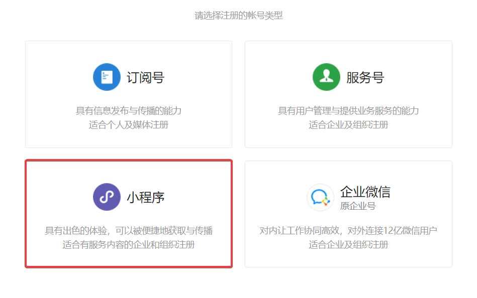Viewport: 477px width, 298px height.
Task: Select the 服务号 title text
Action: point(365,77)
